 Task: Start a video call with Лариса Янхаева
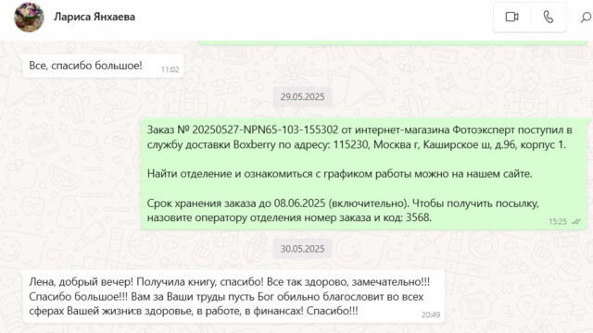[x=511, y=17]
